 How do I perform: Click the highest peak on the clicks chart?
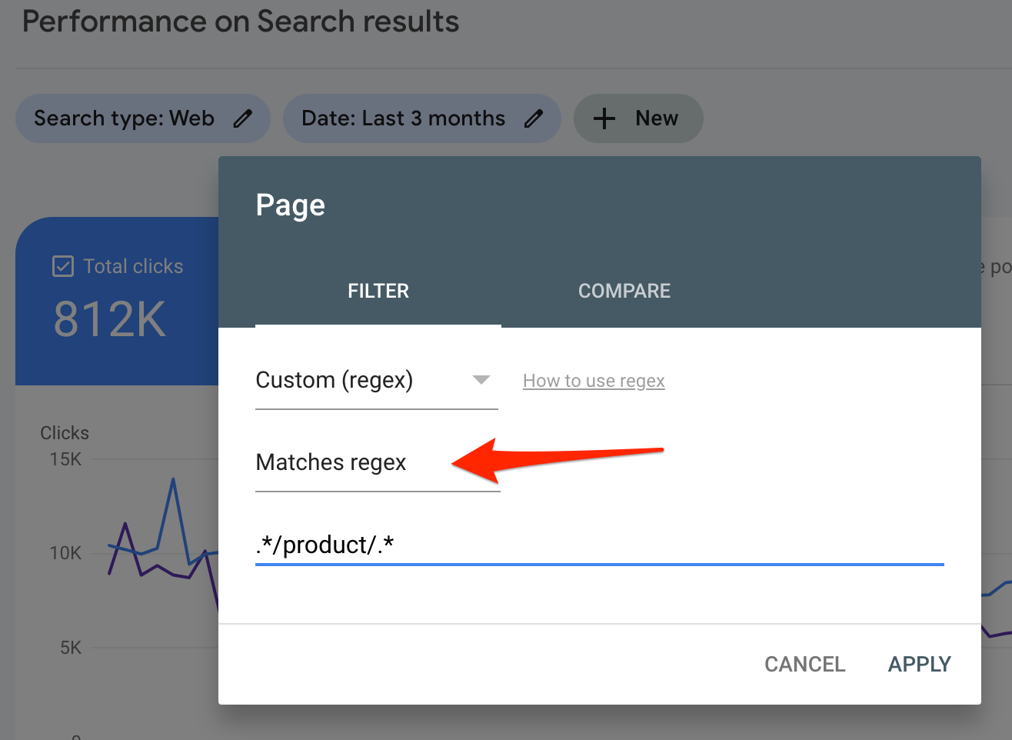coord(173,480)
